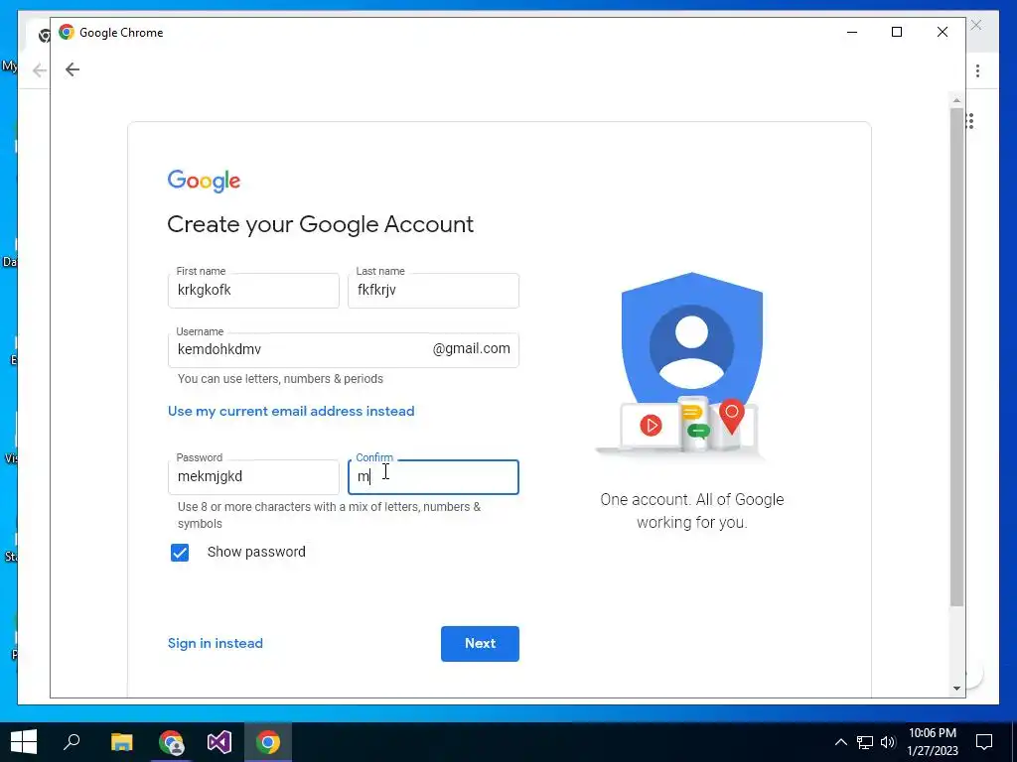Close the background Chrome window

(976, 25)
